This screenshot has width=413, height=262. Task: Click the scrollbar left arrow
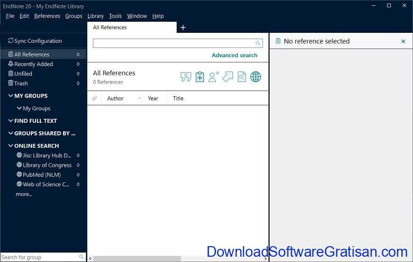[90, 259]
